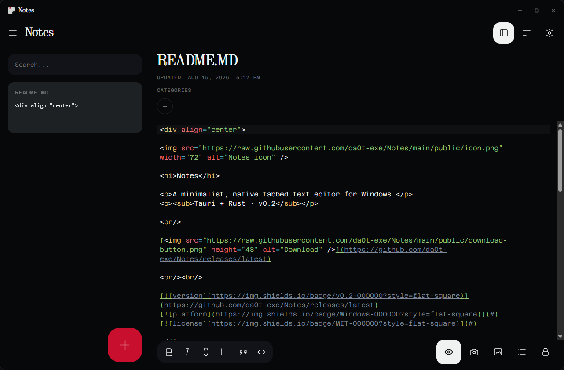This screenshot has height=370, width=564.
Task: Click the Notes app icon in title bar
Action: point(11,10)
